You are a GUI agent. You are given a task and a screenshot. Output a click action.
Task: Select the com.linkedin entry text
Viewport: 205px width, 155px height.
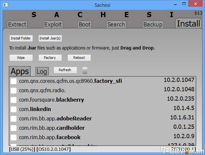pos(35,109)
